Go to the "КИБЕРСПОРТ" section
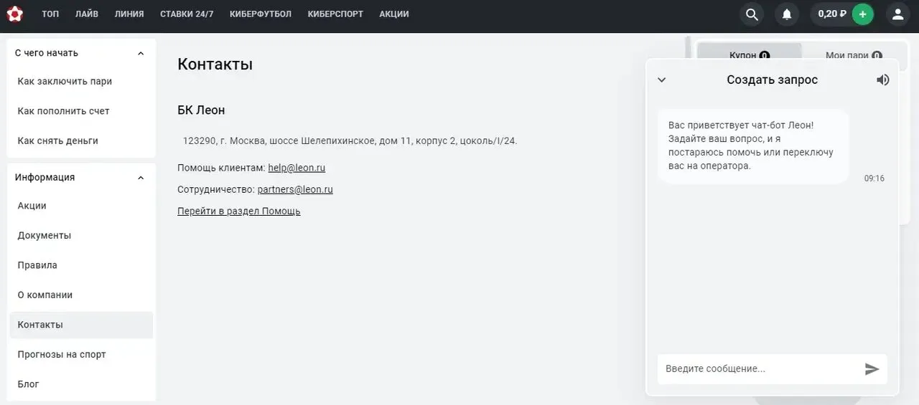 [x=335, y=14]
